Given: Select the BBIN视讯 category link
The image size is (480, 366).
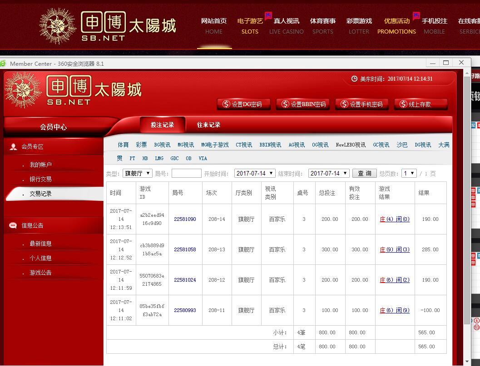Looking at the screenshot, I should coord(270,145).
